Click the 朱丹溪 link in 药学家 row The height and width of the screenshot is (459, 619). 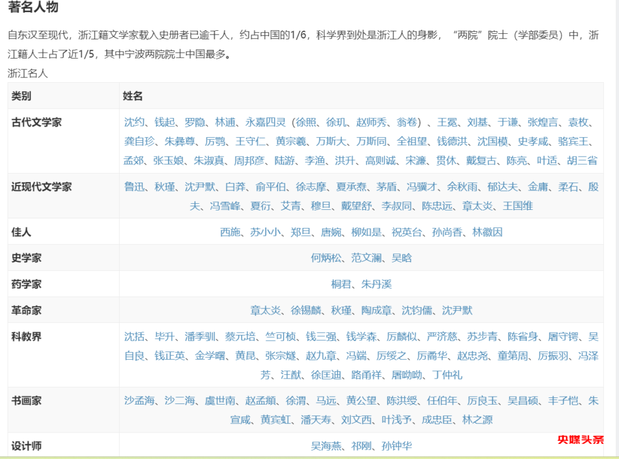pos(376,284)
